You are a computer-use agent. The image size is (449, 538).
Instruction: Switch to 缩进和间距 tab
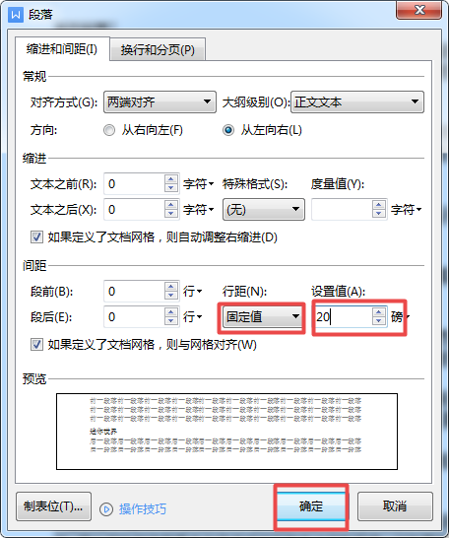point(62,49)
